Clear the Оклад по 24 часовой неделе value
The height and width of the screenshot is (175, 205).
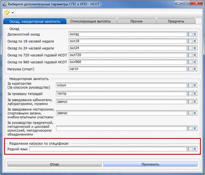pyautogui.click(x=195, y=48)
